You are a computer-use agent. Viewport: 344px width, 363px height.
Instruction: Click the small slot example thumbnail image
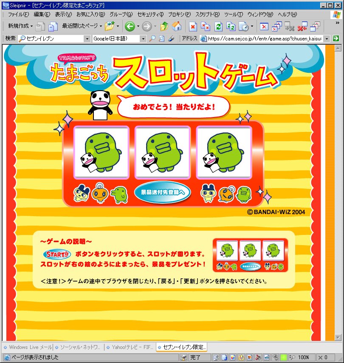tap(250, 255)
